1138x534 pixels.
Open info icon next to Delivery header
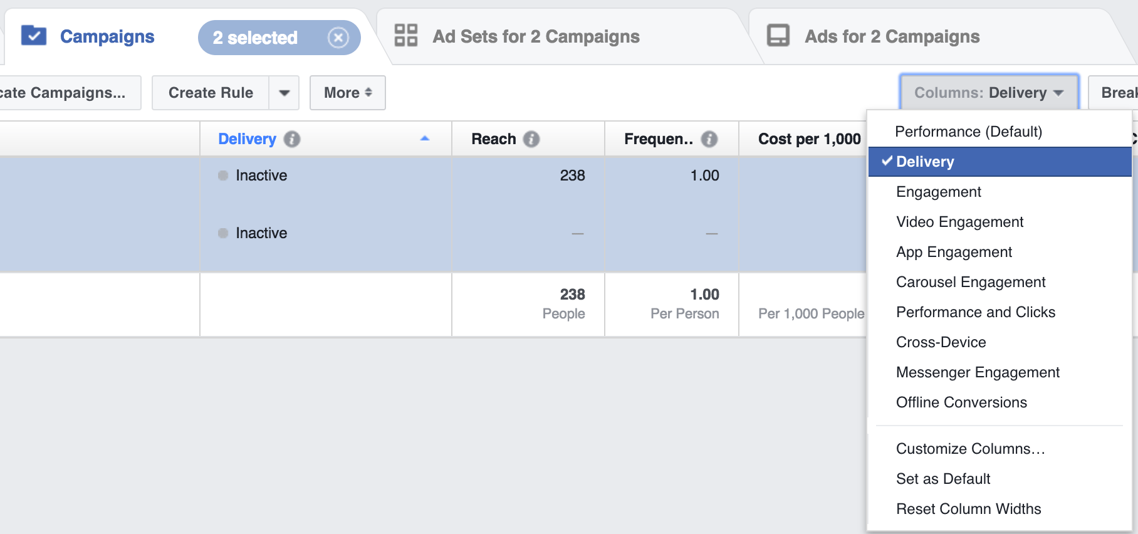click(292, 139)
